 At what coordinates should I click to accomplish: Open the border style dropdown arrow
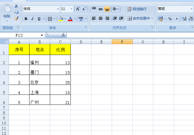pos(54,19)
